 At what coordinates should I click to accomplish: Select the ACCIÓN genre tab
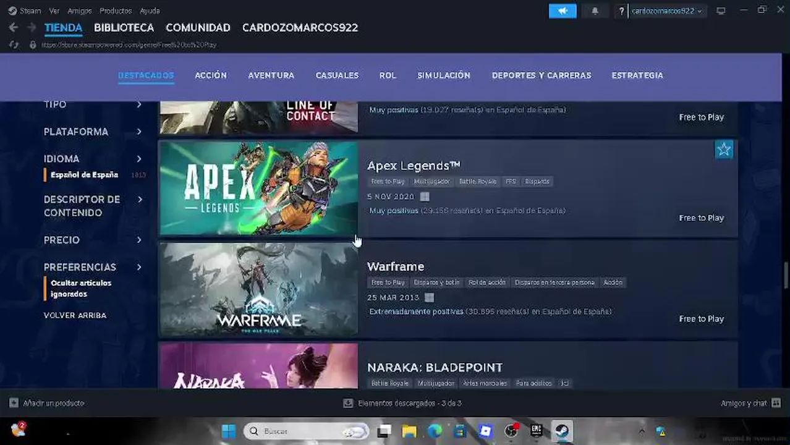point(211,75)
